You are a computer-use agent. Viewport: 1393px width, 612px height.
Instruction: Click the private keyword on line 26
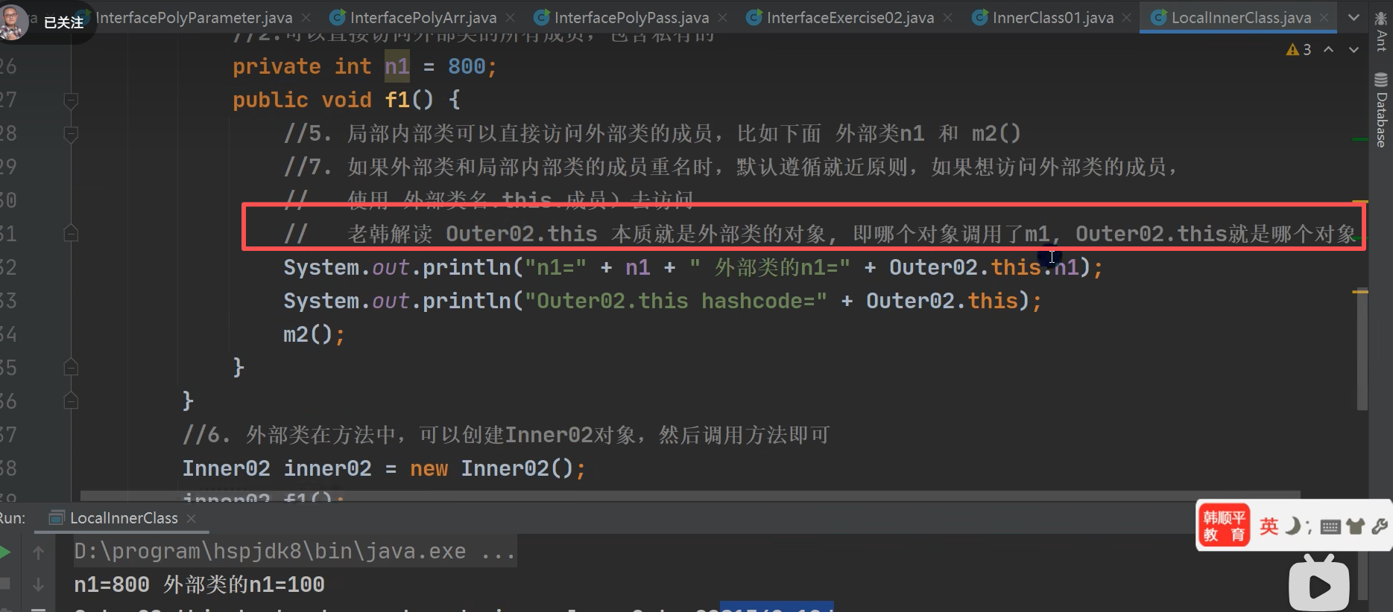[277, 66]
